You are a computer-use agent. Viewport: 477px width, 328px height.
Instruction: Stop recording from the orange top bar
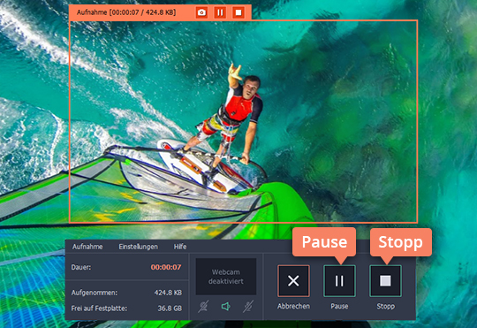tap(238, 12)
